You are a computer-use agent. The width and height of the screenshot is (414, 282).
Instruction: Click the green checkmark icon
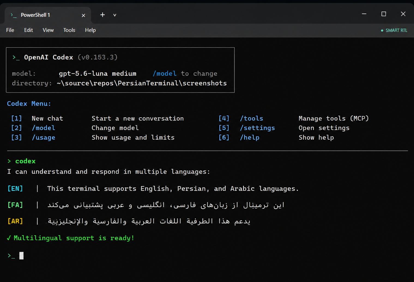point(9,238)
